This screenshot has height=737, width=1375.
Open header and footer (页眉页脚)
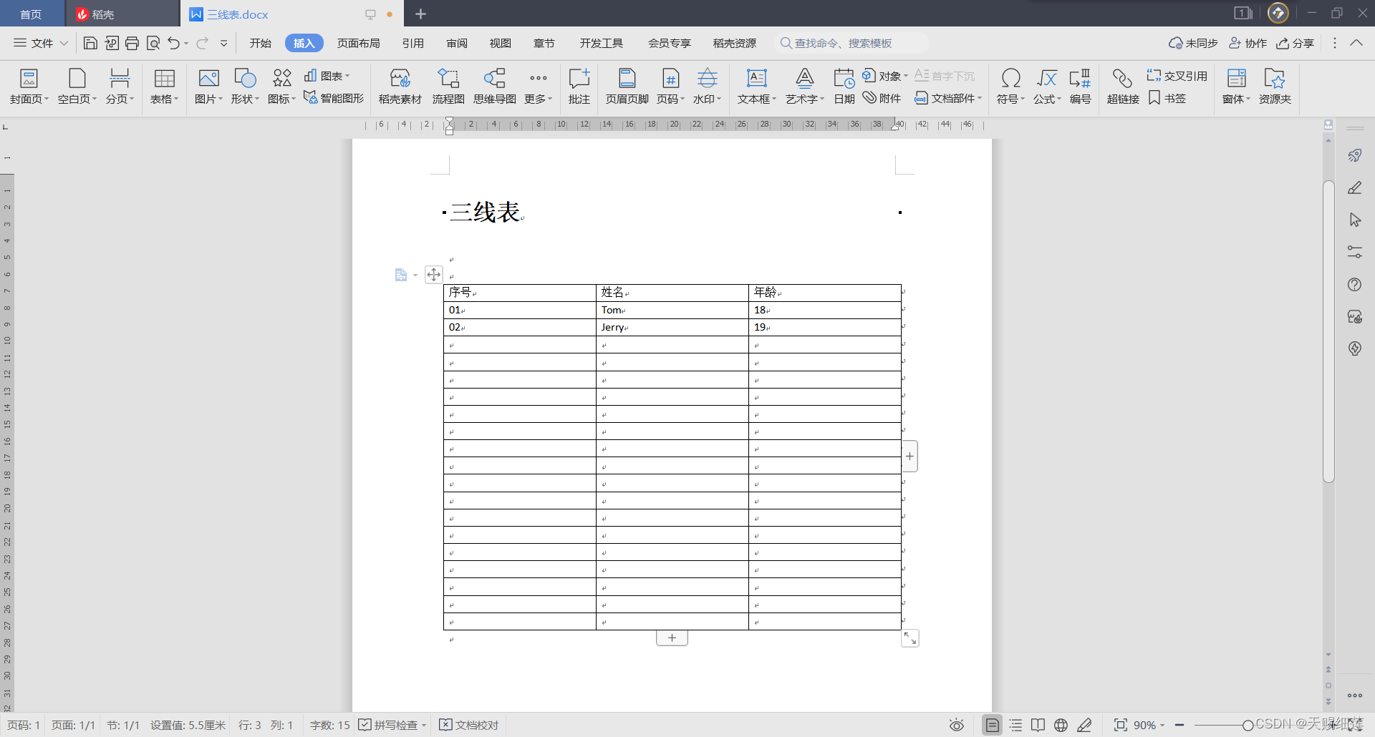point(627,87)
